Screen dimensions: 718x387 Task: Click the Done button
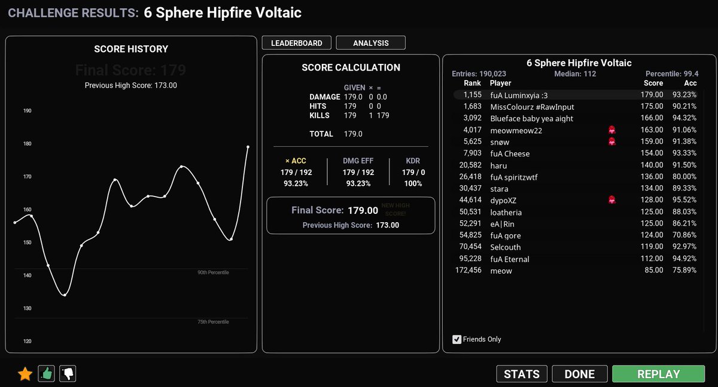(579, 374)
